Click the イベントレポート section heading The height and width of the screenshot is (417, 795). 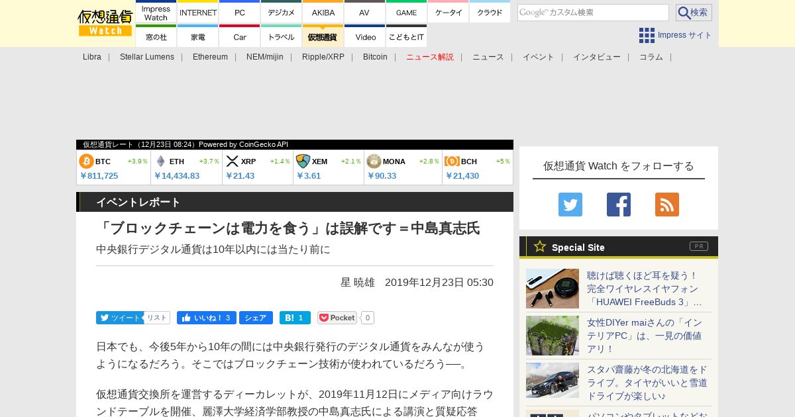[x=138, y=202]
